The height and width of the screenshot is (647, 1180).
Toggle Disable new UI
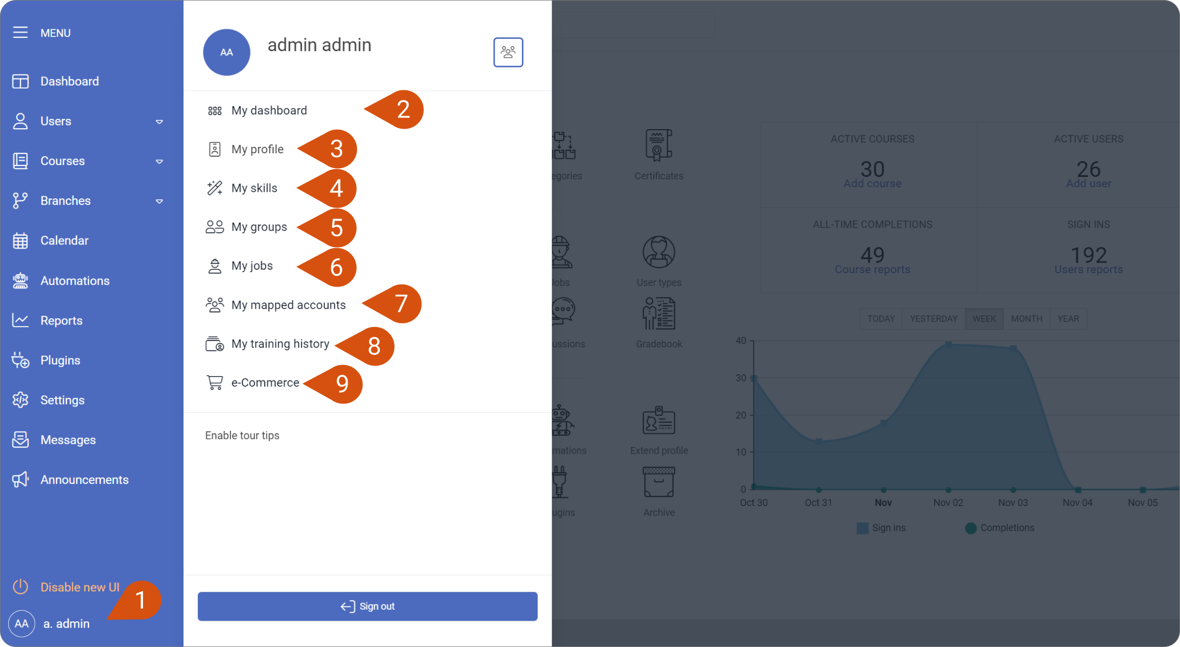point(80,587)
